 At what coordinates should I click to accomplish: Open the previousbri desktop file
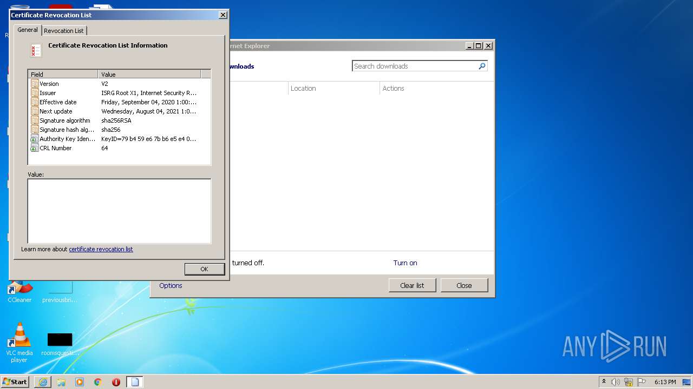coord(60,292)
